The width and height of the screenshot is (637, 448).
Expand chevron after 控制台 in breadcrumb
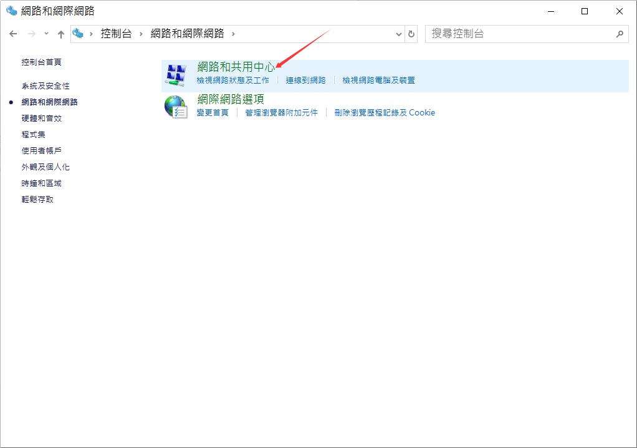[x=141, y=34]
